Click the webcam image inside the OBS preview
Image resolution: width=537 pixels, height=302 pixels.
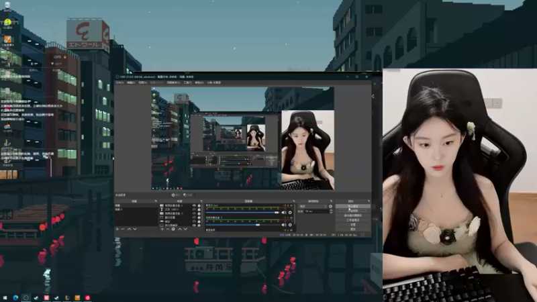[307, 150]
